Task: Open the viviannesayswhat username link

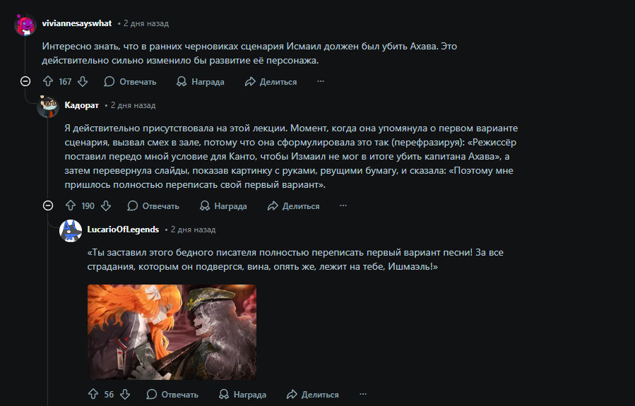Action: pyautogui.click(x=77, y=23)
